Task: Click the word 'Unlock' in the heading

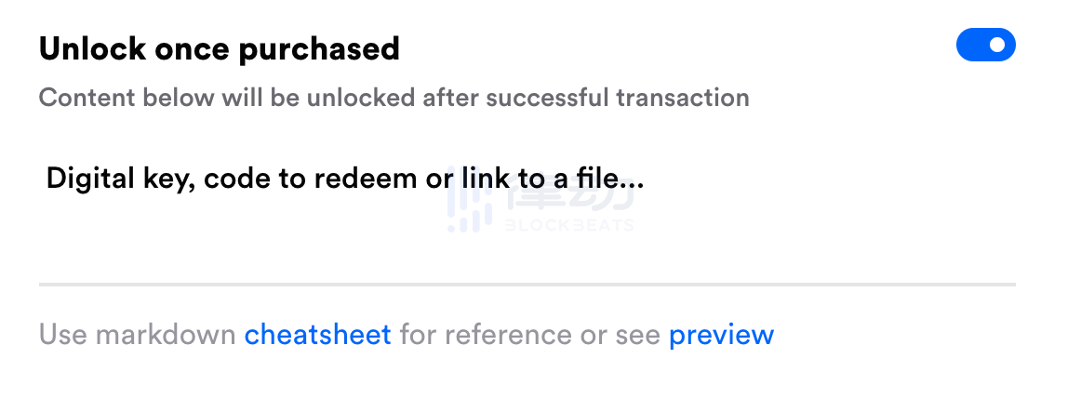Action: pos(92,49)
